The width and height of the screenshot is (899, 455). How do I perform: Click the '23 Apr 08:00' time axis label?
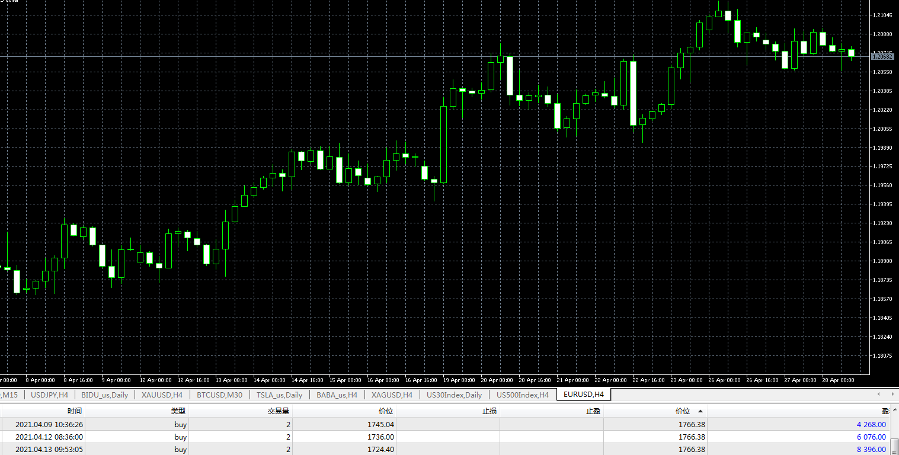click(686, 380)
